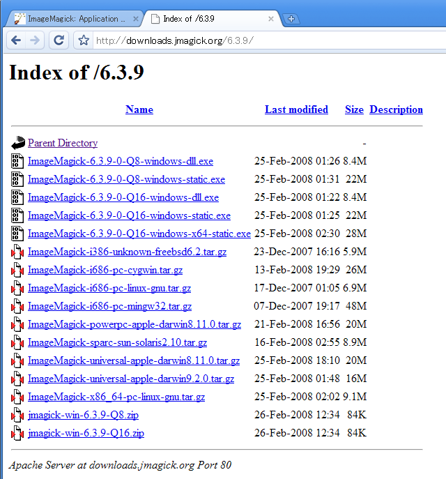Click the Apache Server footer text
Viewport: 446px width, 479px height.
click(x=120, y=465)
